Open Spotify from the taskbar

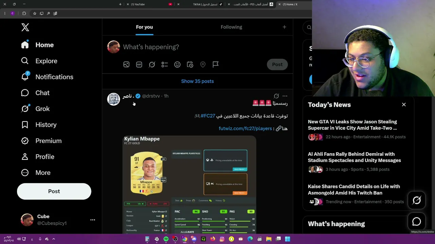pos(166,239)
